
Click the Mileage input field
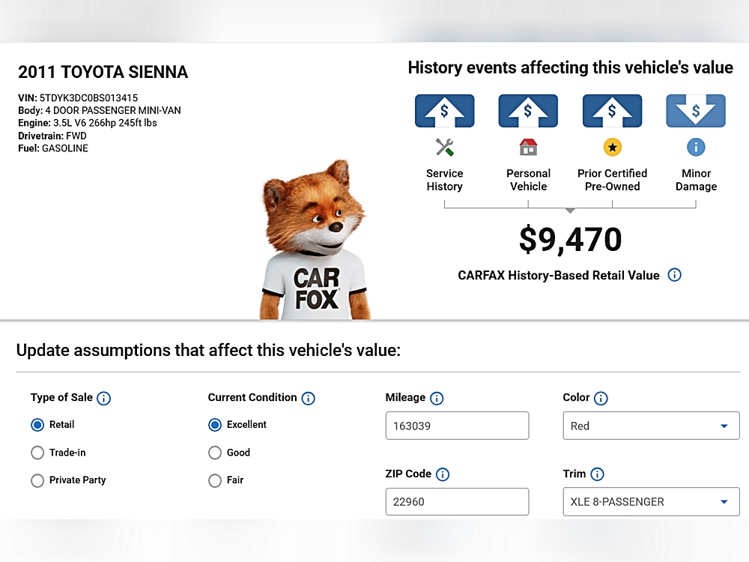[x=457, y=426]
